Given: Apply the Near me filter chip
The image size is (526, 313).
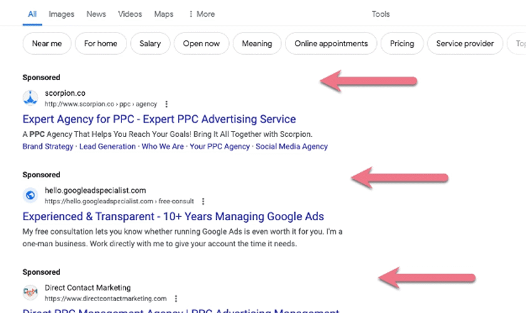Looking at the screenshot, I should [47, 44].
